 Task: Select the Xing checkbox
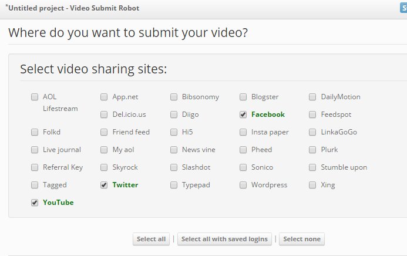(x=312, y=185)
